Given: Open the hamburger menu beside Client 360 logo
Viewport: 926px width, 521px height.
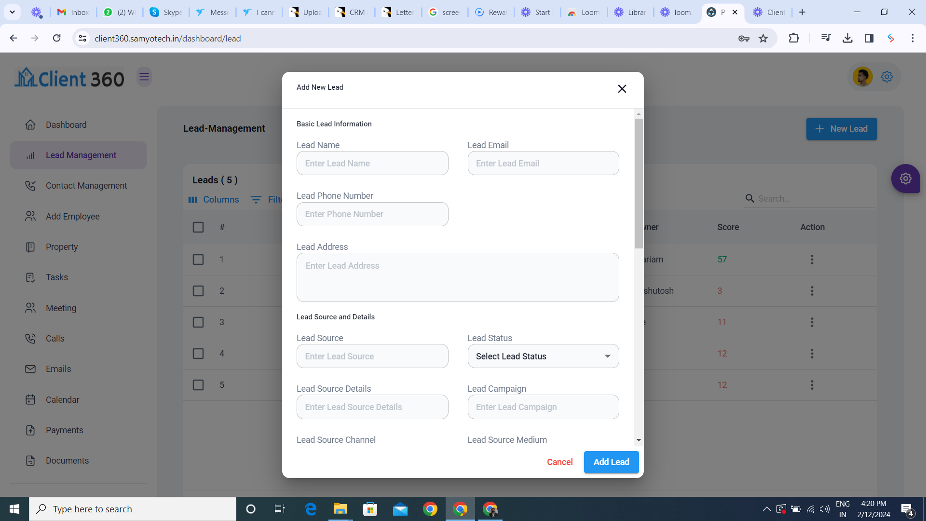Looking at the screenshot, I should (144, 76).
